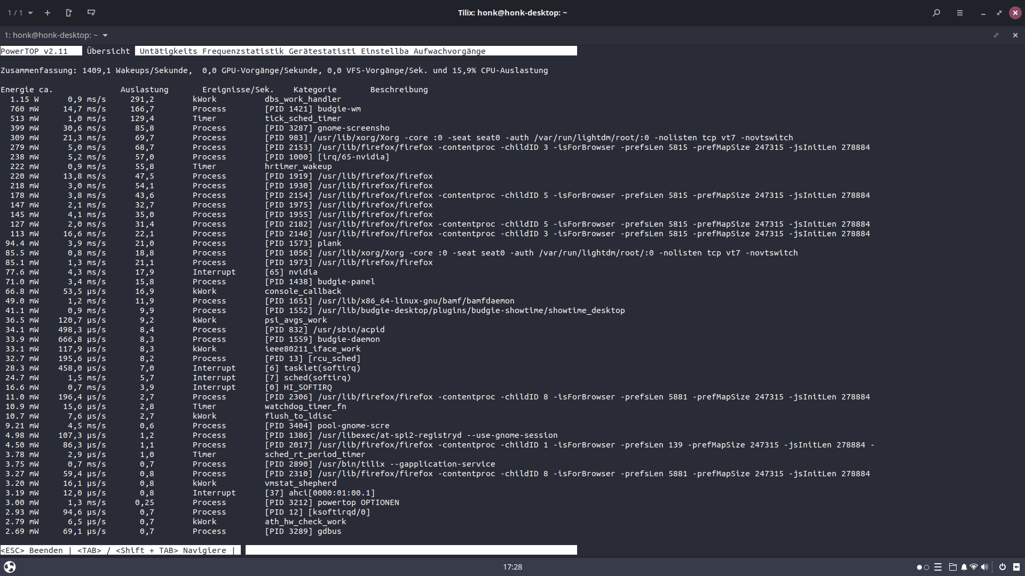Select the [PID 1000] [irq/65-nvidia] row
The height and width of the screenshot is (576, 1025).
(195, 157)
